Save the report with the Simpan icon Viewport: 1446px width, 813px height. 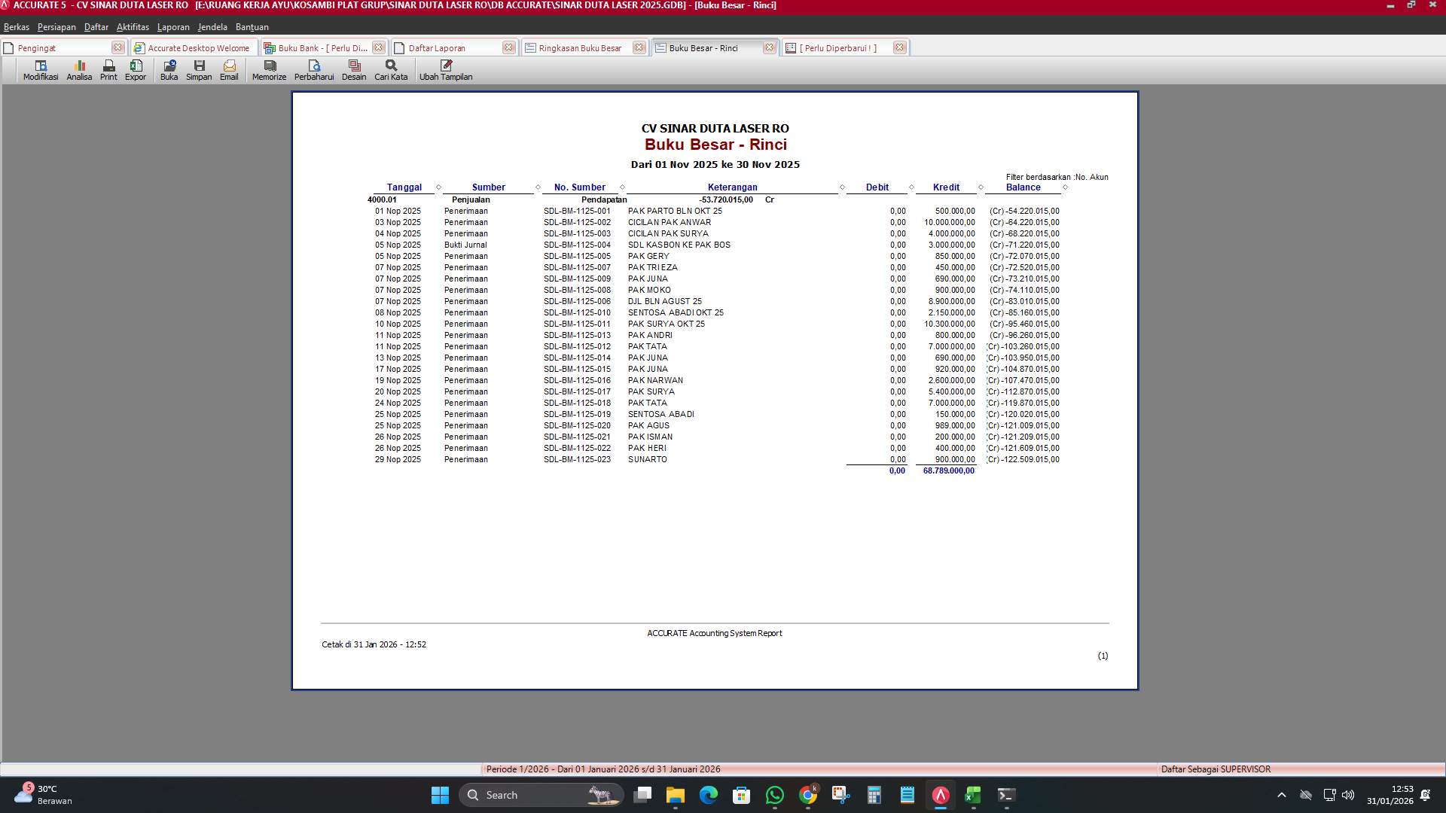tap(199, 70)
